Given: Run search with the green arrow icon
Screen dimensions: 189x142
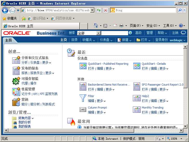Looking at the screenshot, I should pyautogui.click(x=130, y=33).
